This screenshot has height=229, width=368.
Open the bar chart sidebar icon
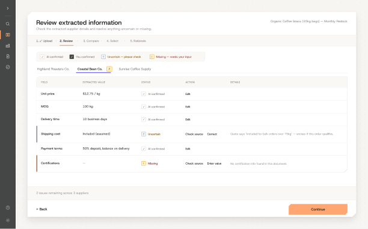pyautogui.click(x=8, y=46)
